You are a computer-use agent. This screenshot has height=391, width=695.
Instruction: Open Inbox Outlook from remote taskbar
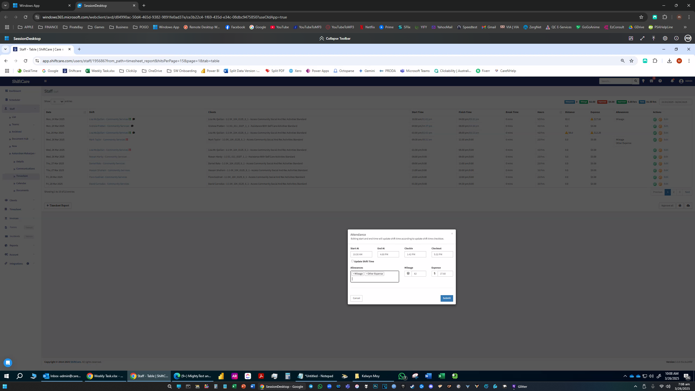tap(62, 376)
